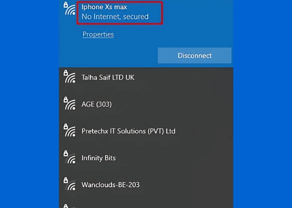Click the Wi-Fi signal icon for Iphone Xs max

point(69,8)
